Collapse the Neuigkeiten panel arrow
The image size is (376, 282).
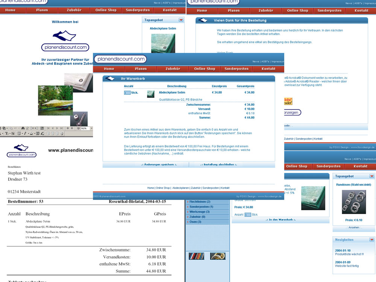(372, 240)
